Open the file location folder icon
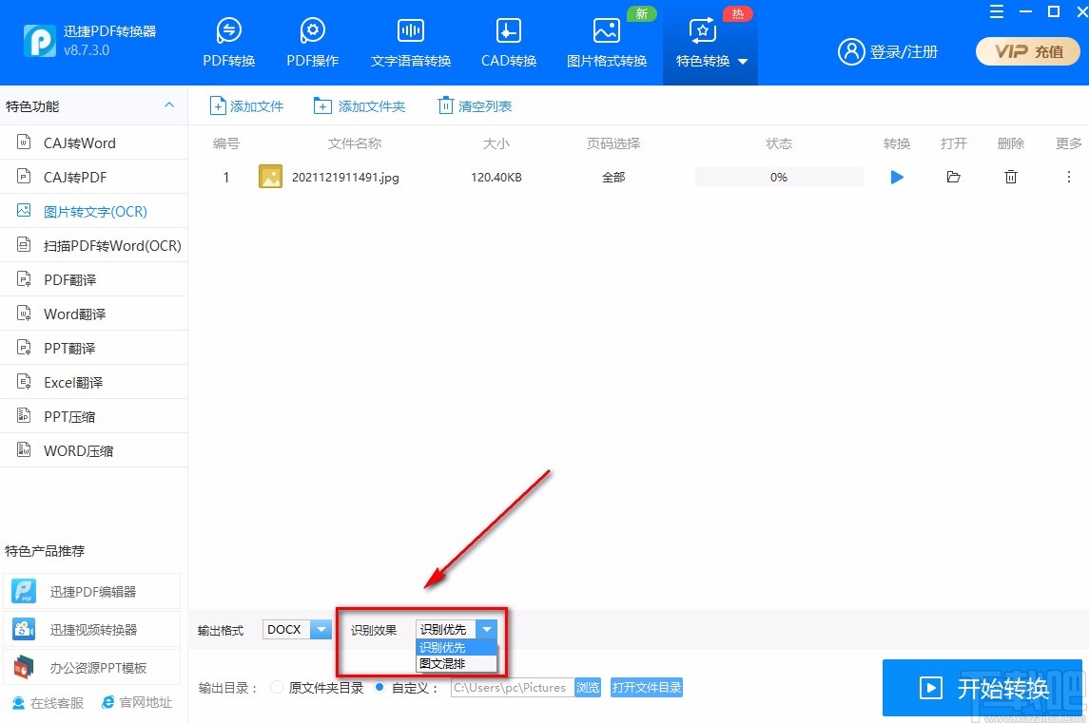 (953, 177)
